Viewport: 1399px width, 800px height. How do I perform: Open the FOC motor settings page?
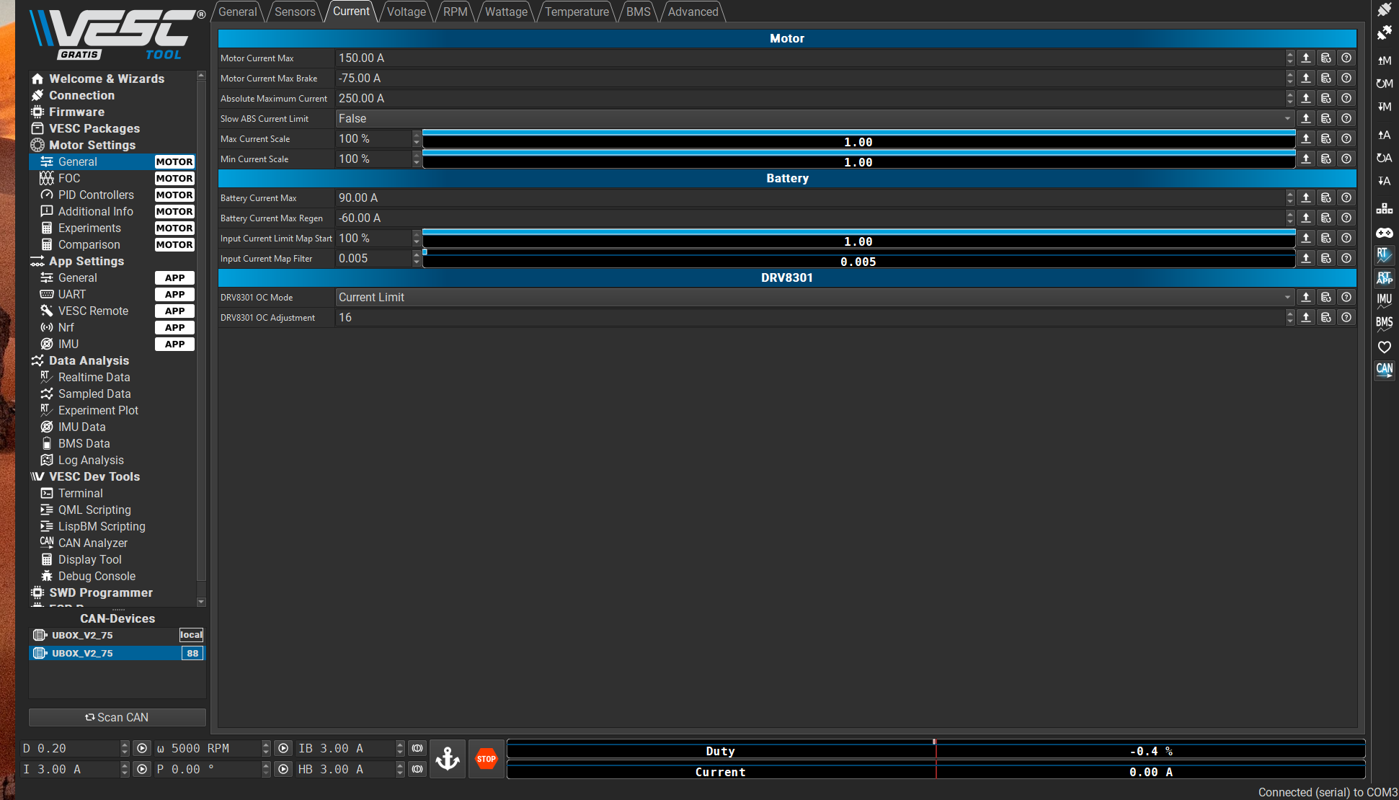[x=69, y=178]
